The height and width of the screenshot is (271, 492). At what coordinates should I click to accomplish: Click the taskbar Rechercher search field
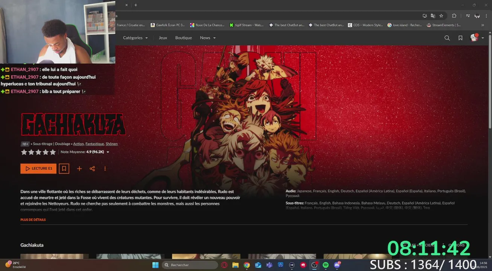click(190, 265)
